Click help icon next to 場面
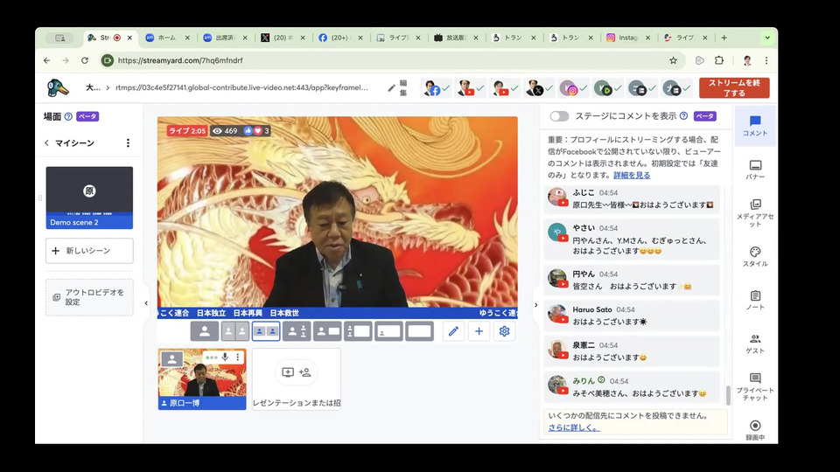Viewport: 840px width, 472px height. coord(68,116)
